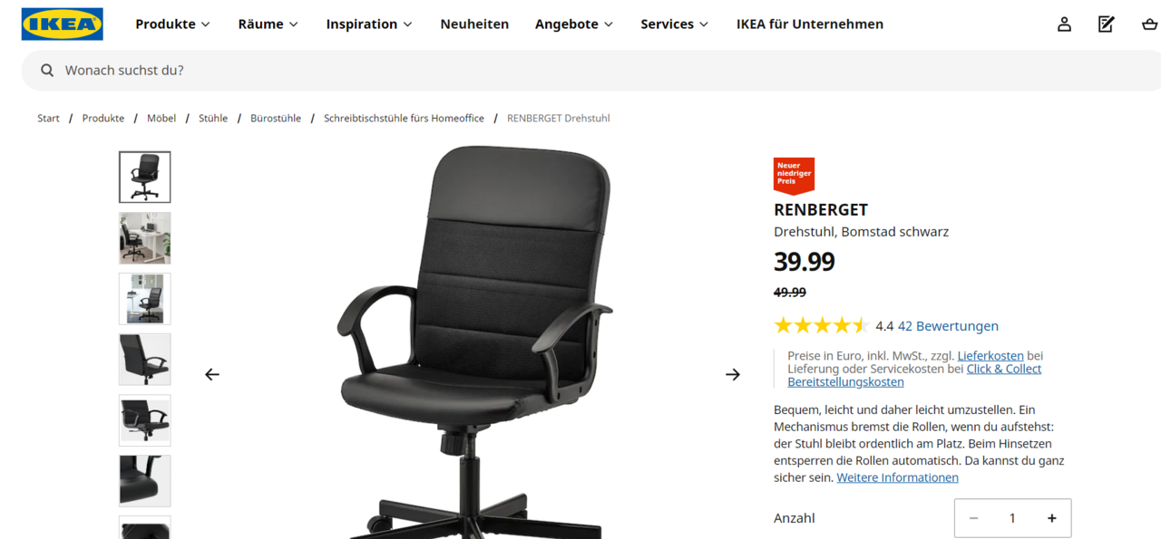The width and height of the screenshot is (1161, 539).
Task: Show next product image with right arrow
Action: [x=733, y=374]
